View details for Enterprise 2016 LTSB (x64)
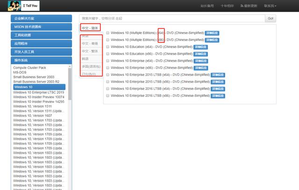 pyautogui.click(x=218, y=89)
